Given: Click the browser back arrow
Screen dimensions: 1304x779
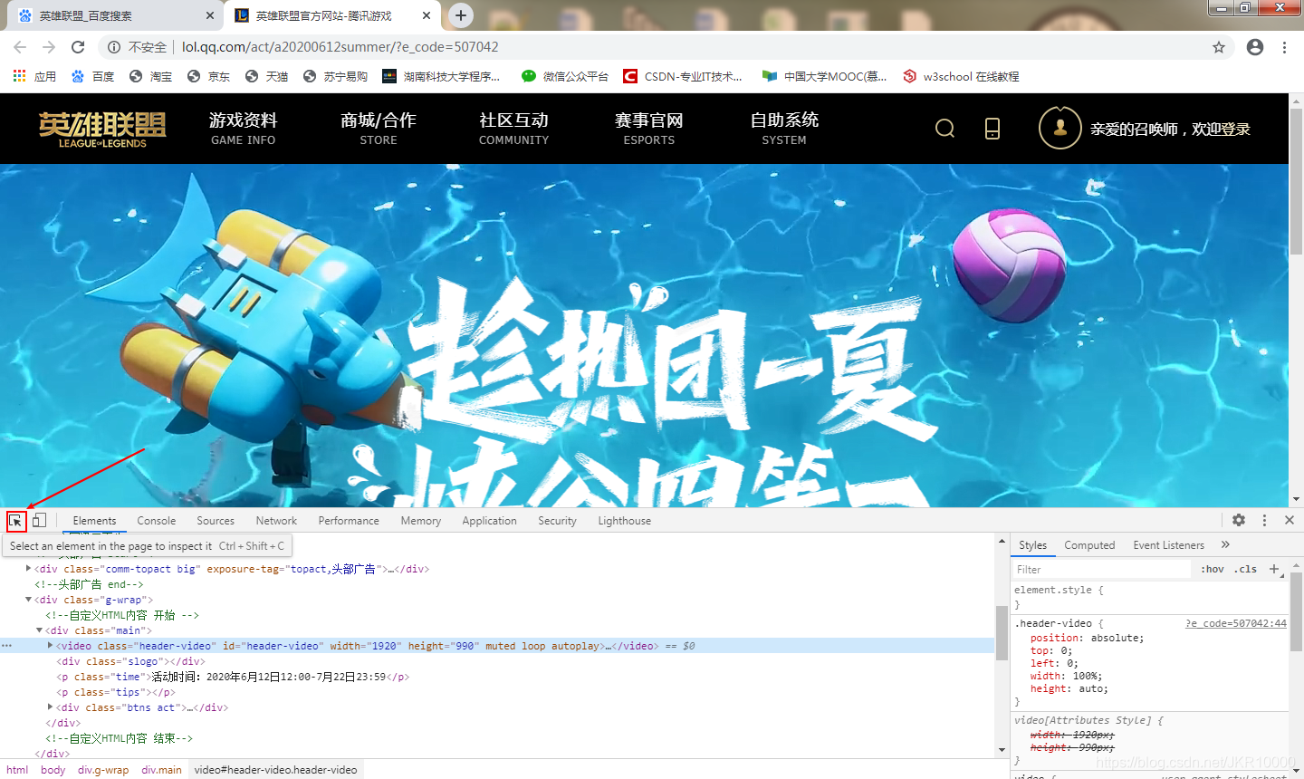Looking at the screenshot, I should pyautogui.click(x=20, y=47).
